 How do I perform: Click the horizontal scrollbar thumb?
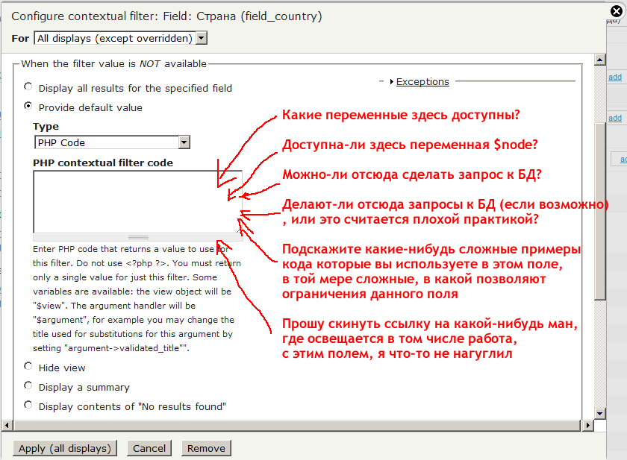click(x=297, y=425)
